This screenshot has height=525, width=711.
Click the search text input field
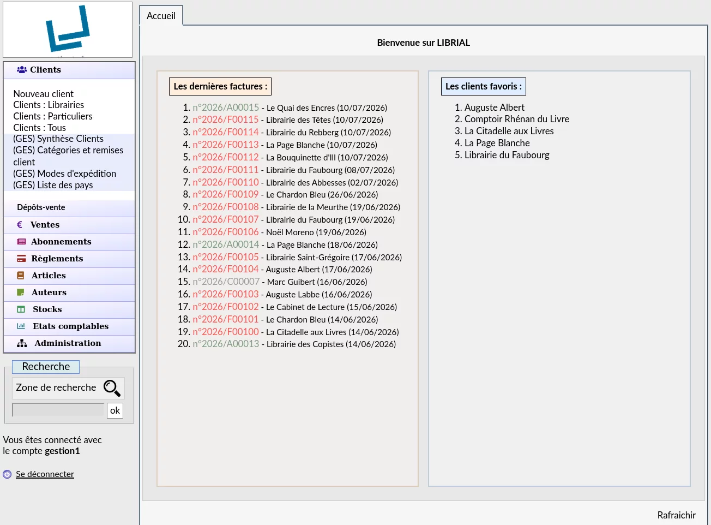[x=58, y=410]
